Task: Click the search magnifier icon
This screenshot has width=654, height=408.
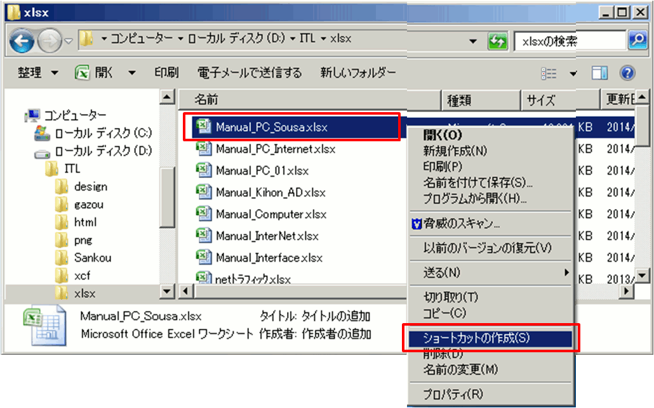Action: click(636, 41)
